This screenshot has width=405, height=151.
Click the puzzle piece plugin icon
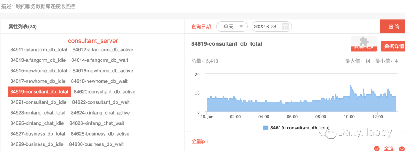(364, 41)
